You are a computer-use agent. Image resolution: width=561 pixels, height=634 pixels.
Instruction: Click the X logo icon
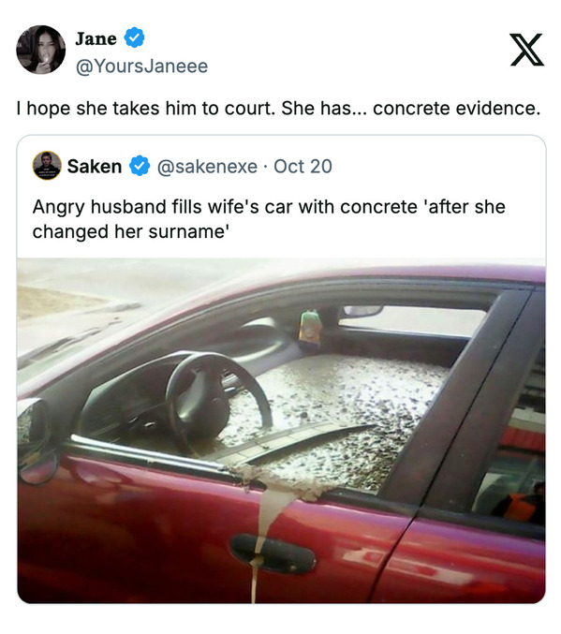tap(526, 50)
